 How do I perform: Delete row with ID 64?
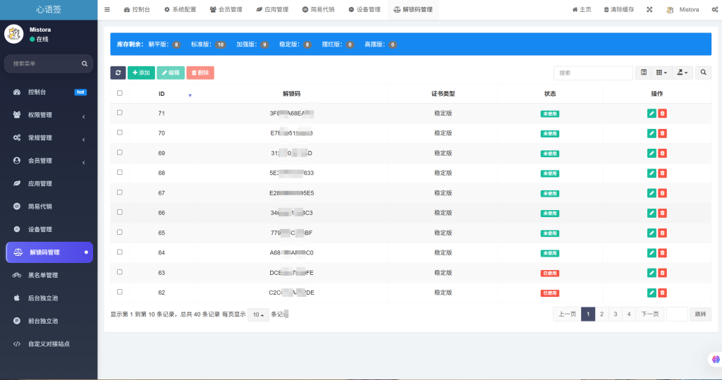[662, 253]
